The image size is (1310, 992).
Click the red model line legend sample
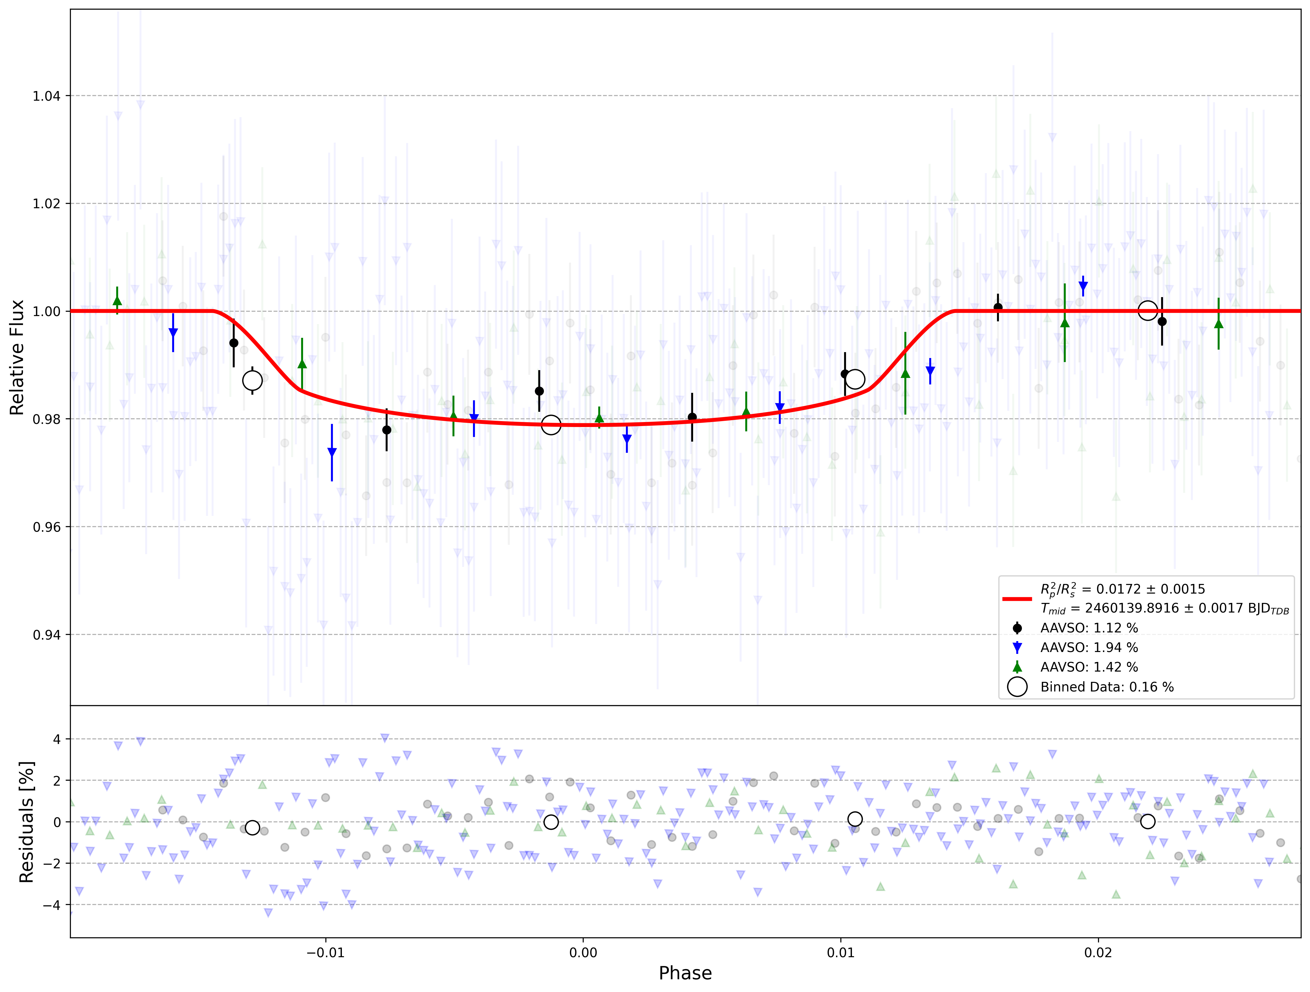[x=1017, y=599]
